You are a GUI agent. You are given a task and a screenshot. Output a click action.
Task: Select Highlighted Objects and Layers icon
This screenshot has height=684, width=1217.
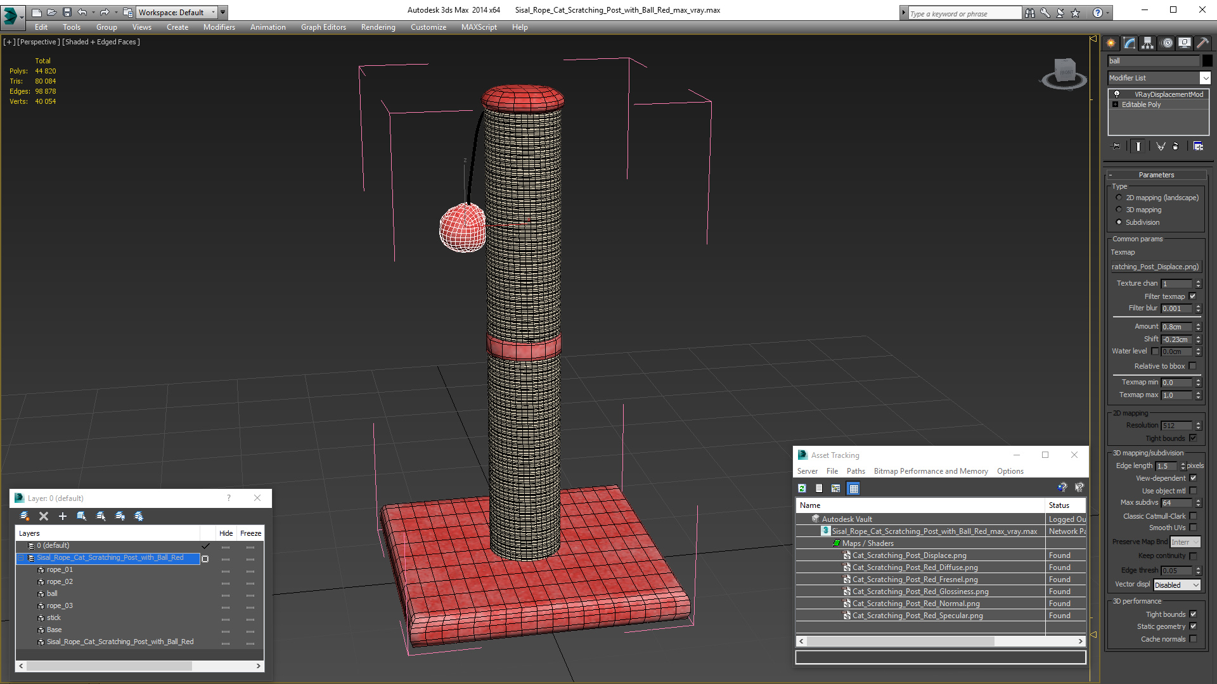[x=82, y=516]
